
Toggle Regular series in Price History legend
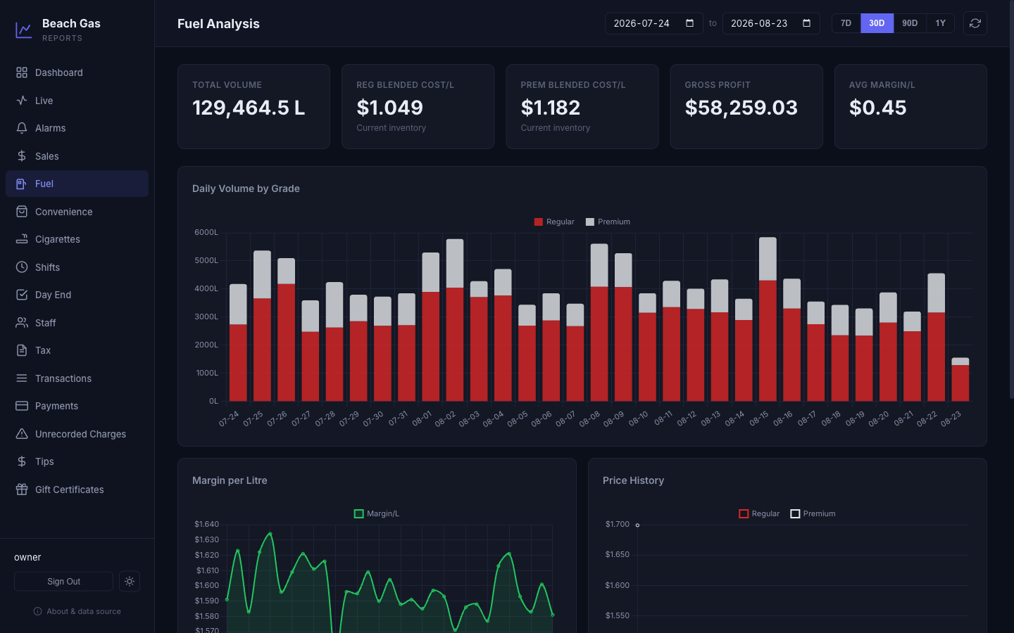759,513
